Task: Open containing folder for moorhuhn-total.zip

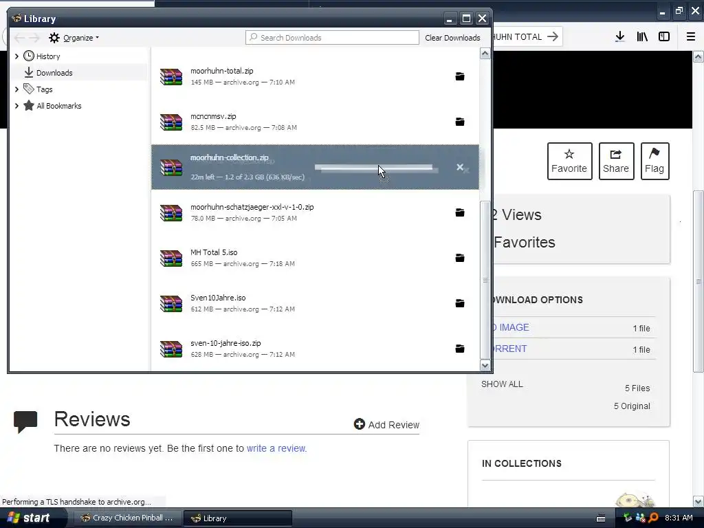Action: pyautogui.click(x=460, y=76)
